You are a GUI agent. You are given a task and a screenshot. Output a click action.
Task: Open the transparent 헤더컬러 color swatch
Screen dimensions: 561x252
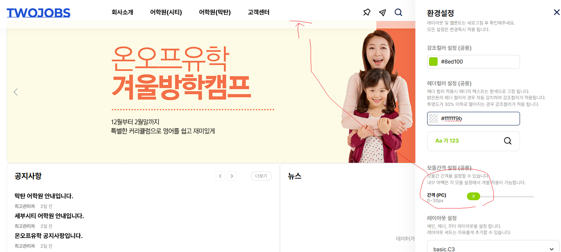(x=433, y=118)
